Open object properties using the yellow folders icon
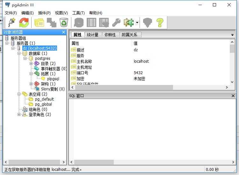Image resolution: width=239 pixels, height=175 pixels. point(39,23)
